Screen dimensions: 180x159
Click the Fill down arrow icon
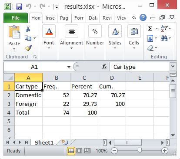[x=150, y=38]
